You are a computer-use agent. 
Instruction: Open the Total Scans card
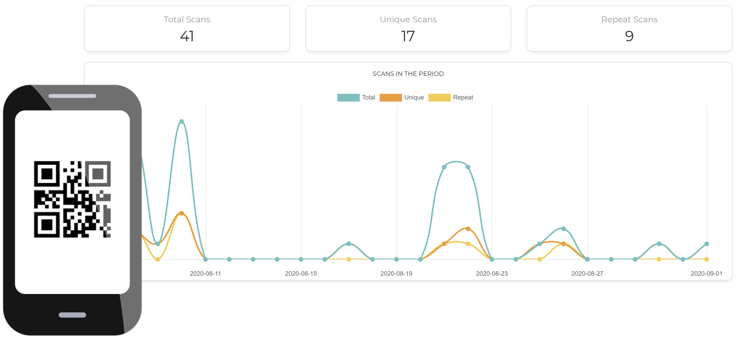click(187, 28)
